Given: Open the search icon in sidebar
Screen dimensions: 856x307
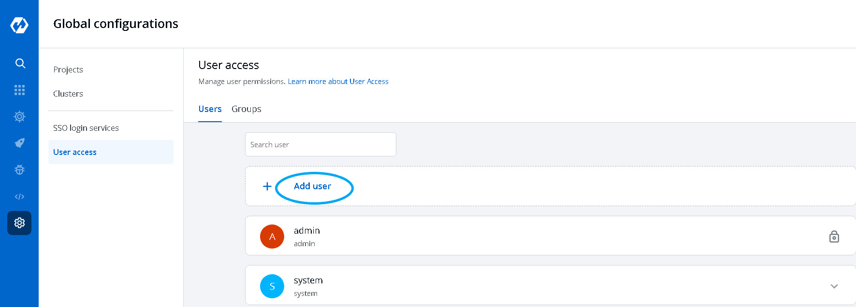Looking at the screenshot, I should click(x=20, y=63).
